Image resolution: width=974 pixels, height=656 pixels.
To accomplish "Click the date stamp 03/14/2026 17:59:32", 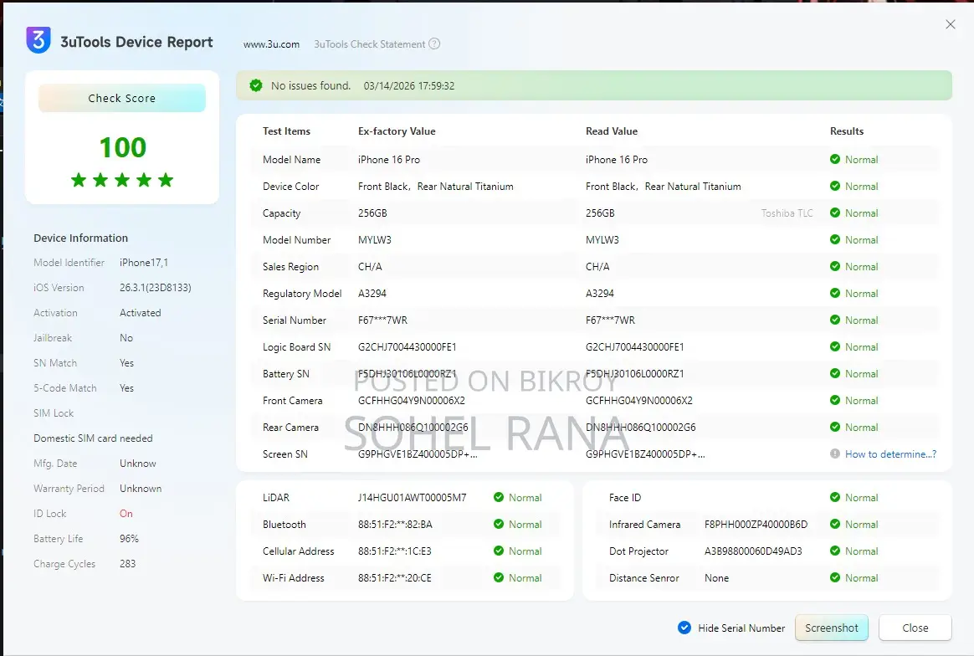I will pos(408,85).
